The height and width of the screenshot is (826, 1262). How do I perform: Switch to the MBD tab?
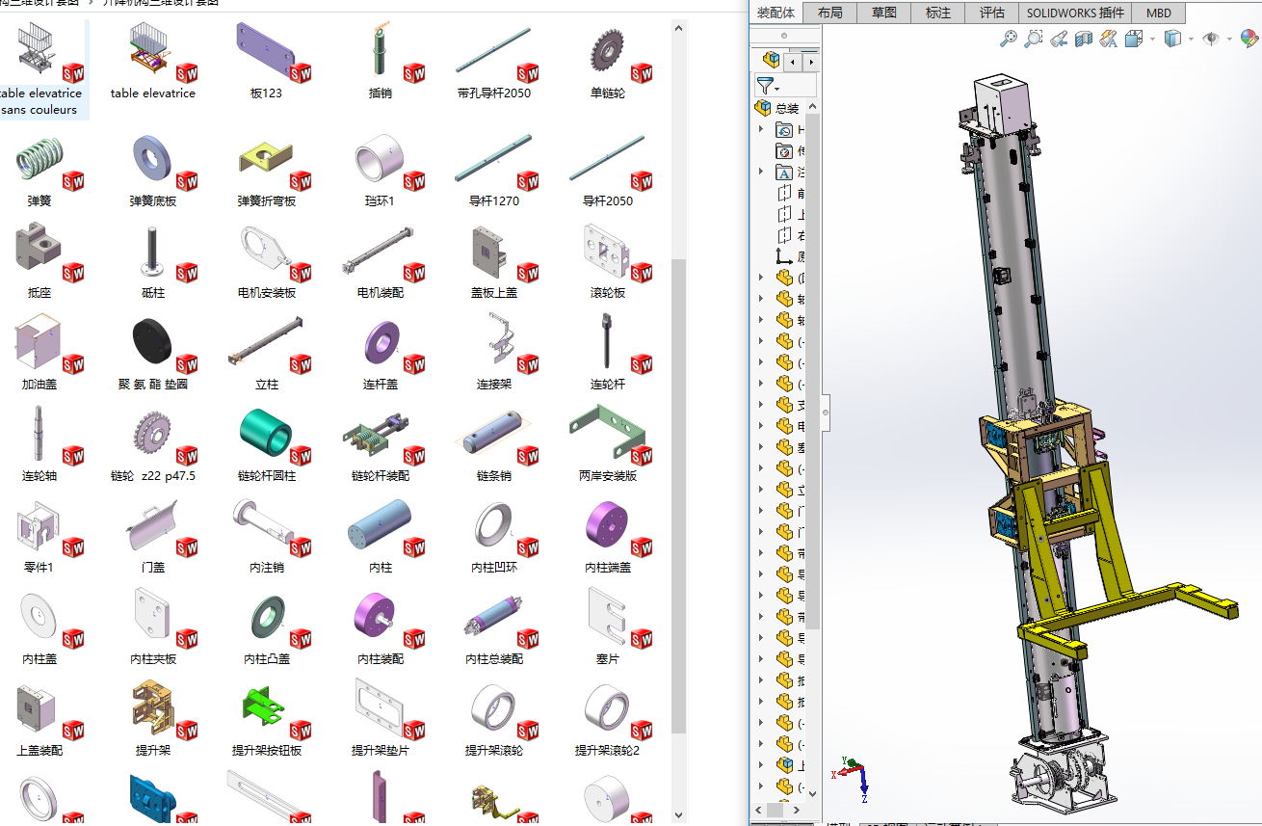coord(1158,13)
